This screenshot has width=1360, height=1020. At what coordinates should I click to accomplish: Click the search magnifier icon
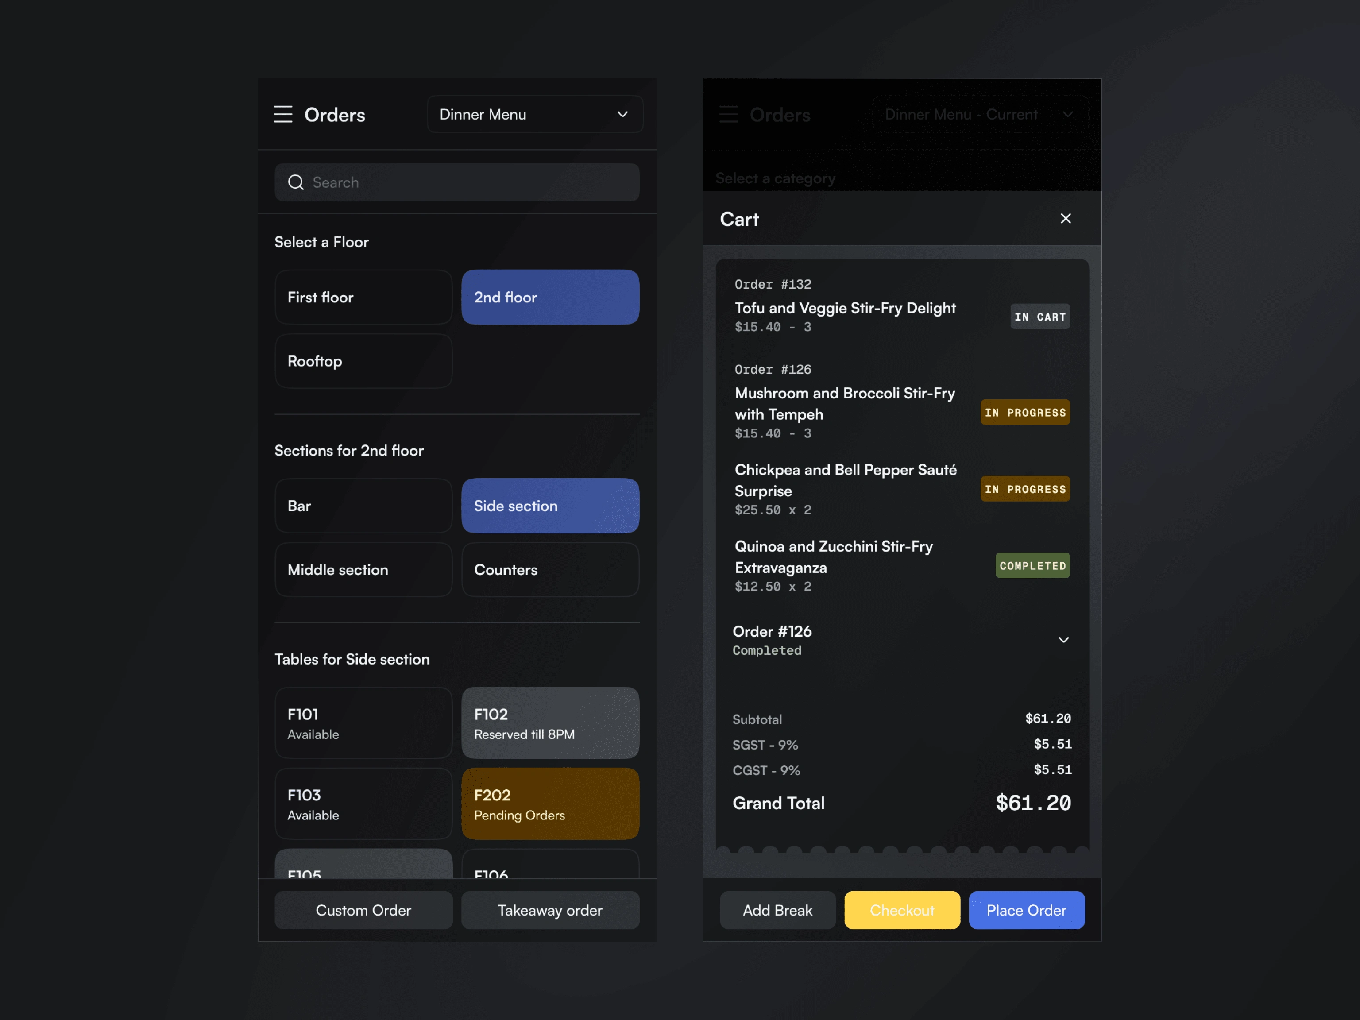point(296,182)
